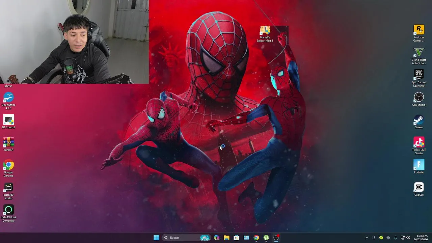Image resolution: width=432 pixels, height=243 pixels.
Task: Launch Google Chrome from the desktop
Action: (8, 168)
